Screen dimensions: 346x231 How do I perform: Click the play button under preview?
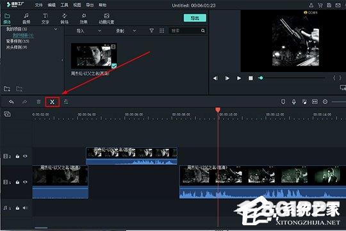[239, 78]
